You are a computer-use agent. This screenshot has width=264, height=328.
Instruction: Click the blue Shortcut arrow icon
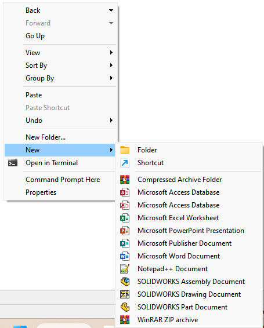tap(125, 163)
